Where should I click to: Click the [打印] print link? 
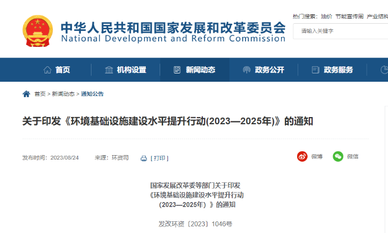click(159, 158)
